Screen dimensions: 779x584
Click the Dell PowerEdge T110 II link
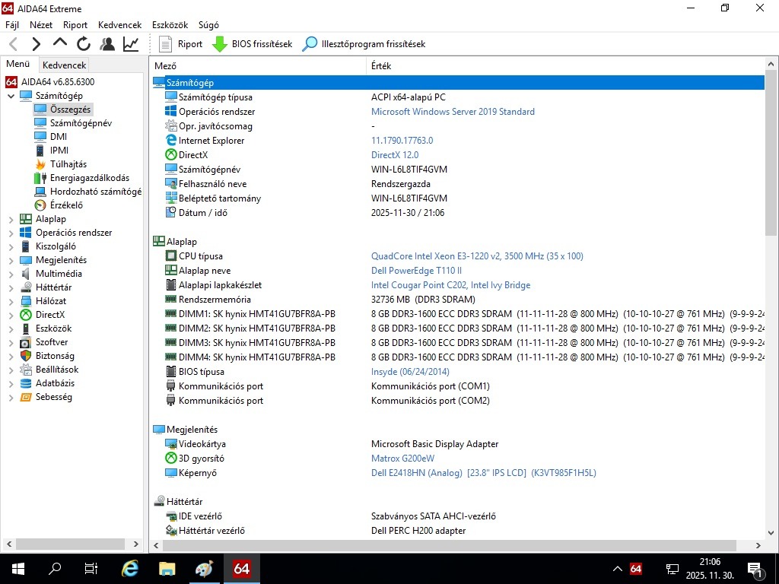tap(416, 271)
